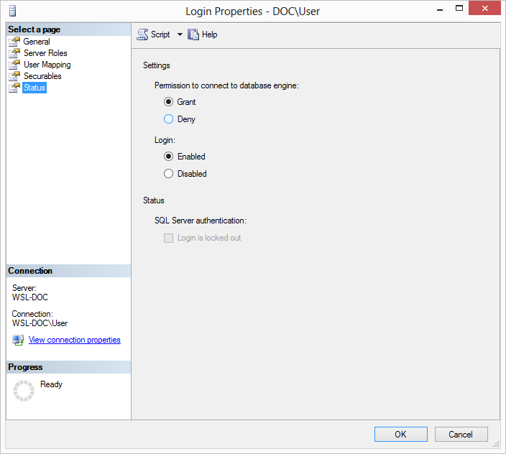Click the Ready progress spinner

tap(24, 391)
